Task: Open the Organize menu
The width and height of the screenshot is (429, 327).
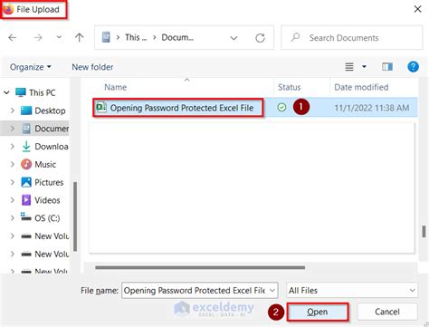Action: click(x=30, y=67)
